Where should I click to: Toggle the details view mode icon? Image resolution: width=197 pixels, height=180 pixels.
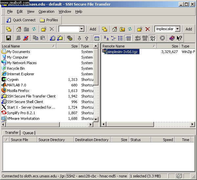[x=128, y=38]
